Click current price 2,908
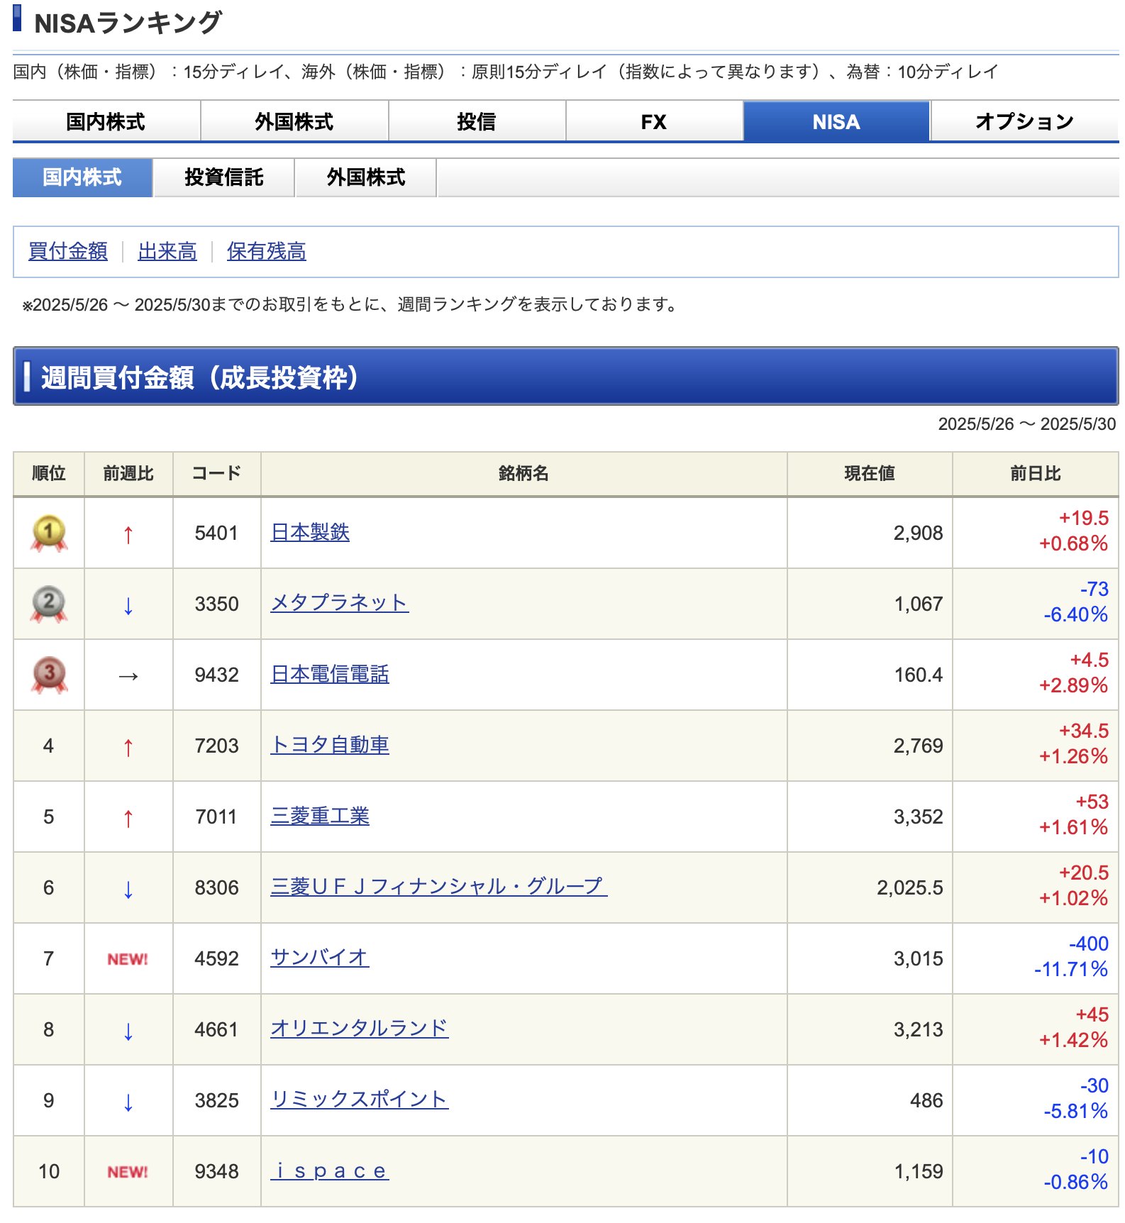The width and height of the screenshot is (1125, 1223). [x=919, y=533]
